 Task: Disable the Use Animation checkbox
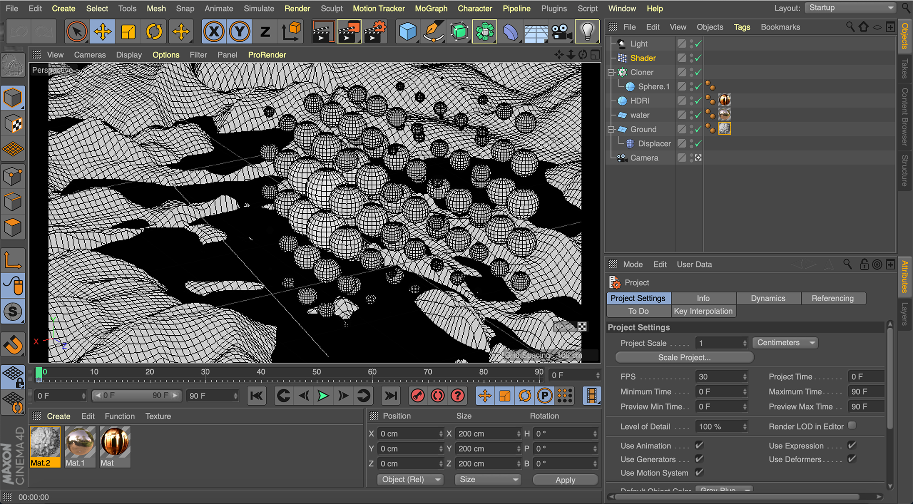(699, 446)
